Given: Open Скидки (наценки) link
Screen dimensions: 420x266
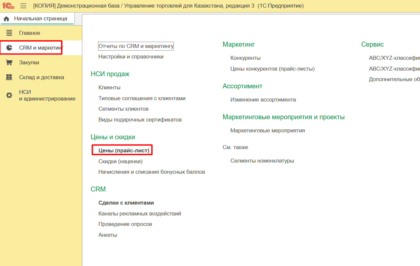Looking at the screenshot, I should [x=120, y=161].
